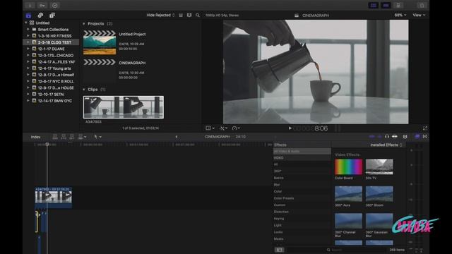Open the Transform tools pop-up under viewer
The image size is (452, 254).
pos(210,128)
